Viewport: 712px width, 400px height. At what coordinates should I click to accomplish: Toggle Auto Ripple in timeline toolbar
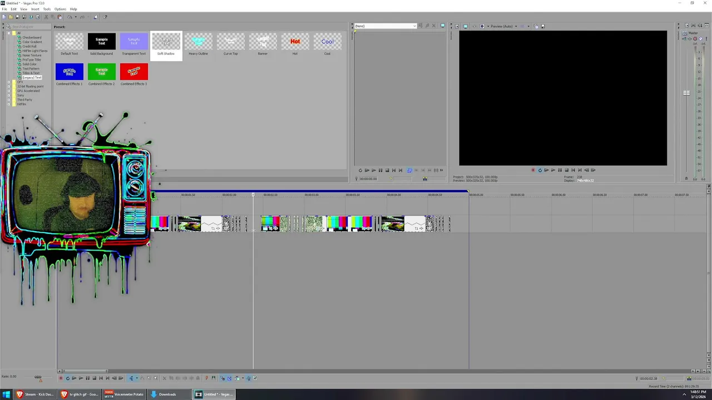(237, 378)
